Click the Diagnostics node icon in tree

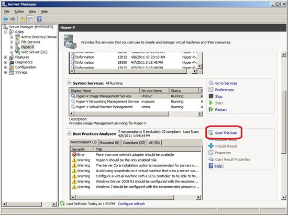pyautogui.click(x=12, y=62)
